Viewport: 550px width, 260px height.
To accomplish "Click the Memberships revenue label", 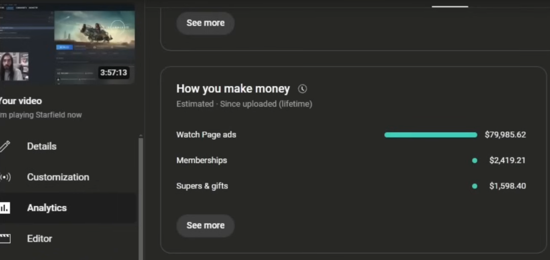I will 202,160.
